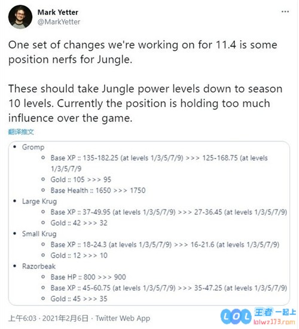Click the tweet timestamp 上午6:03
The image size is (299, 329).
click(22, 318)
